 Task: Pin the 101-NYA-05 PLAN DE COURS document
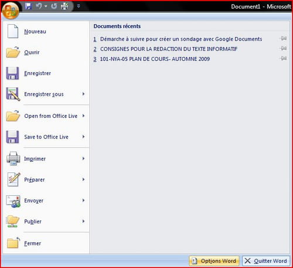click(x=283, y=58)
